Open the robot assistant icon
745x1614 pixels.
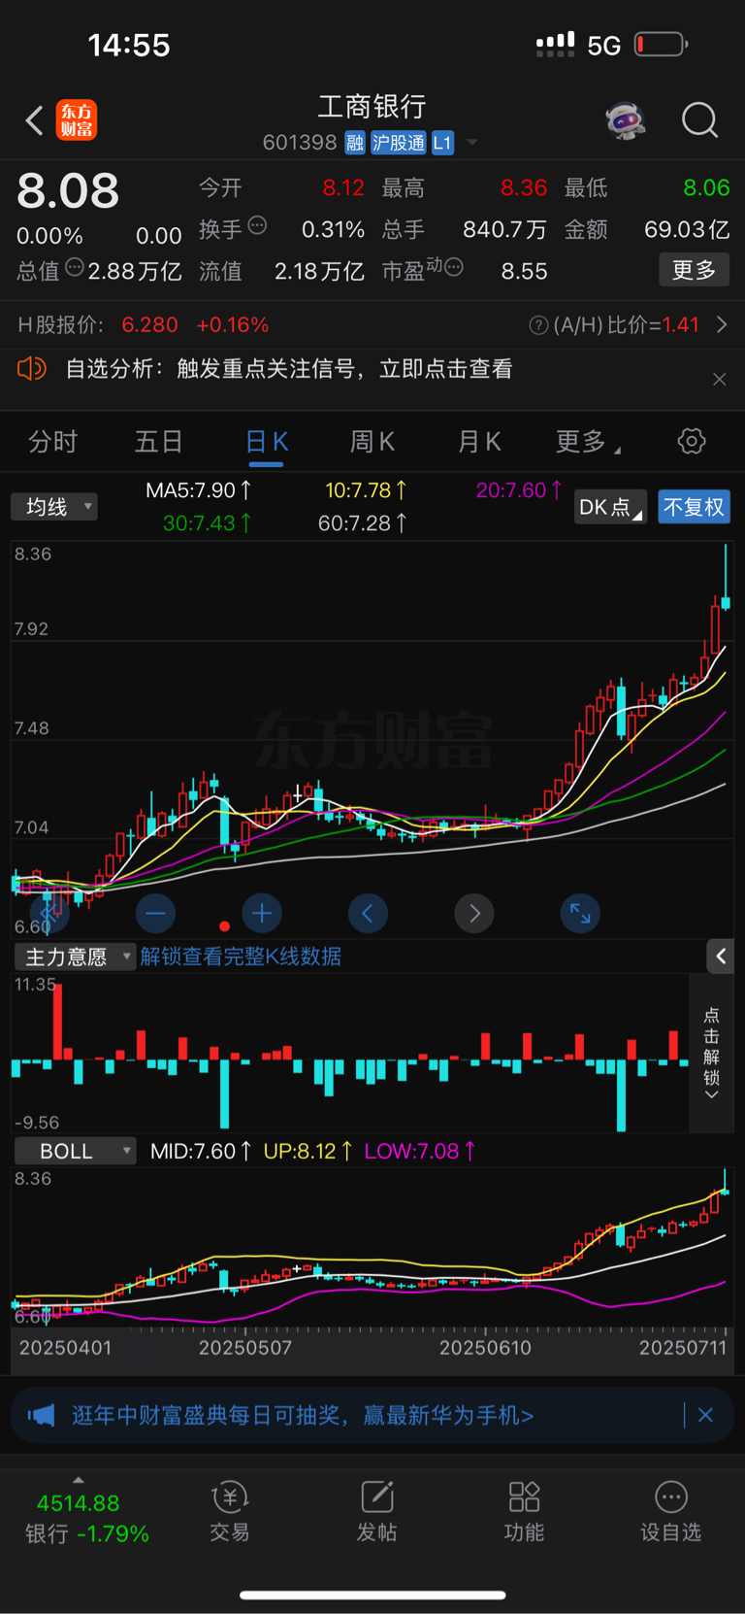click(626, 121)
